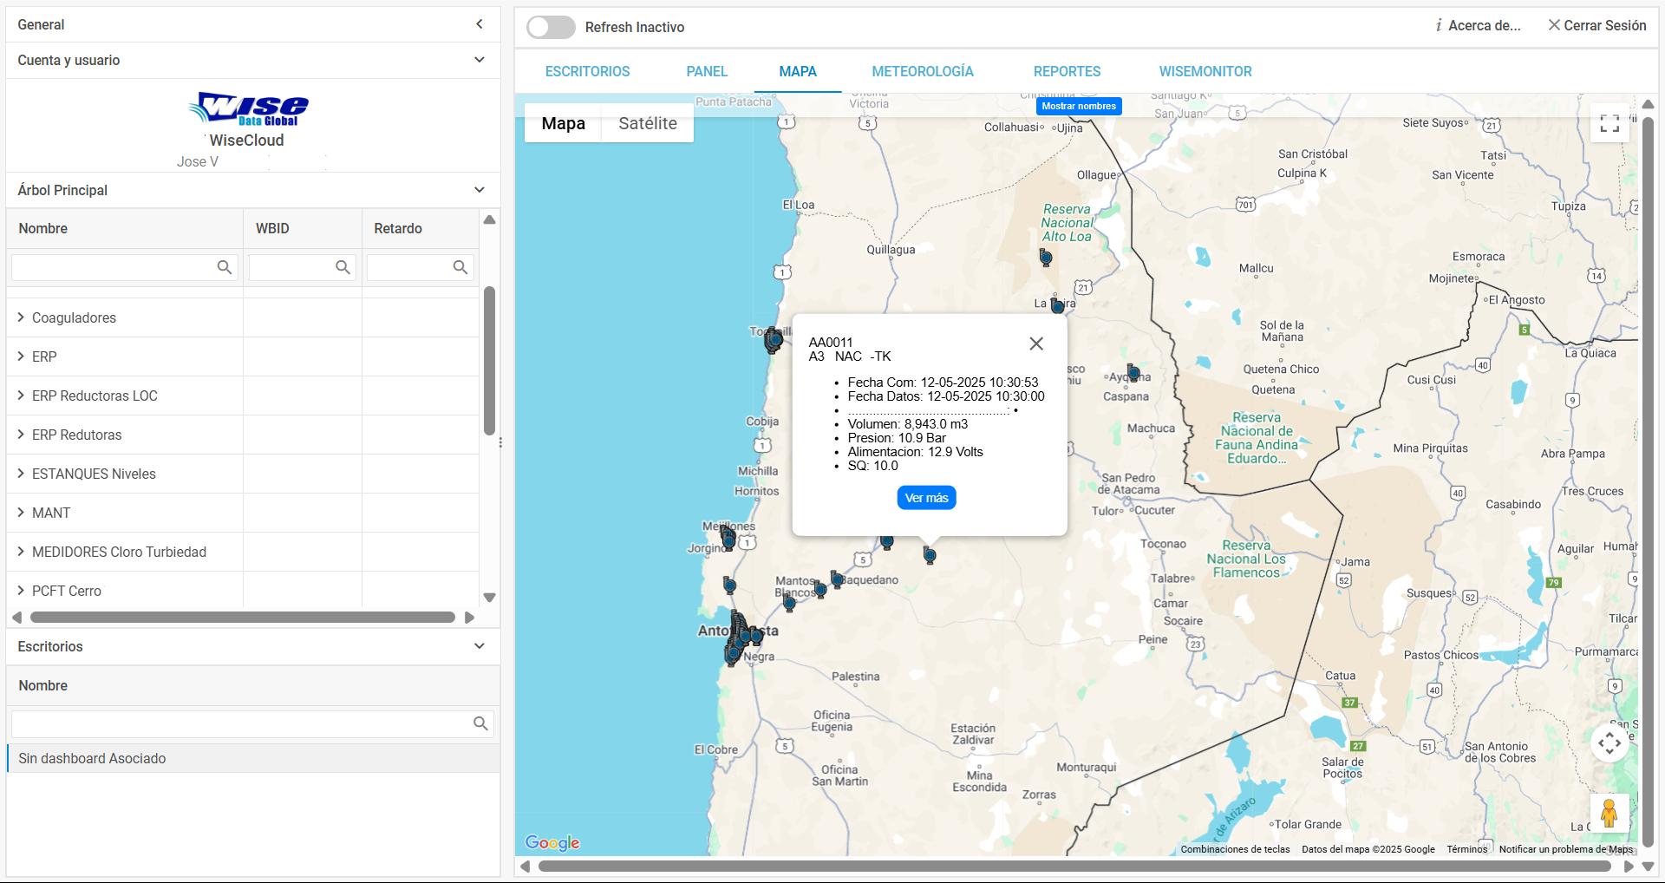Screen dimensions: 1665x883
Task: Click the tree horizontal scrollbar thumb
Action: (x=243, y=618)
